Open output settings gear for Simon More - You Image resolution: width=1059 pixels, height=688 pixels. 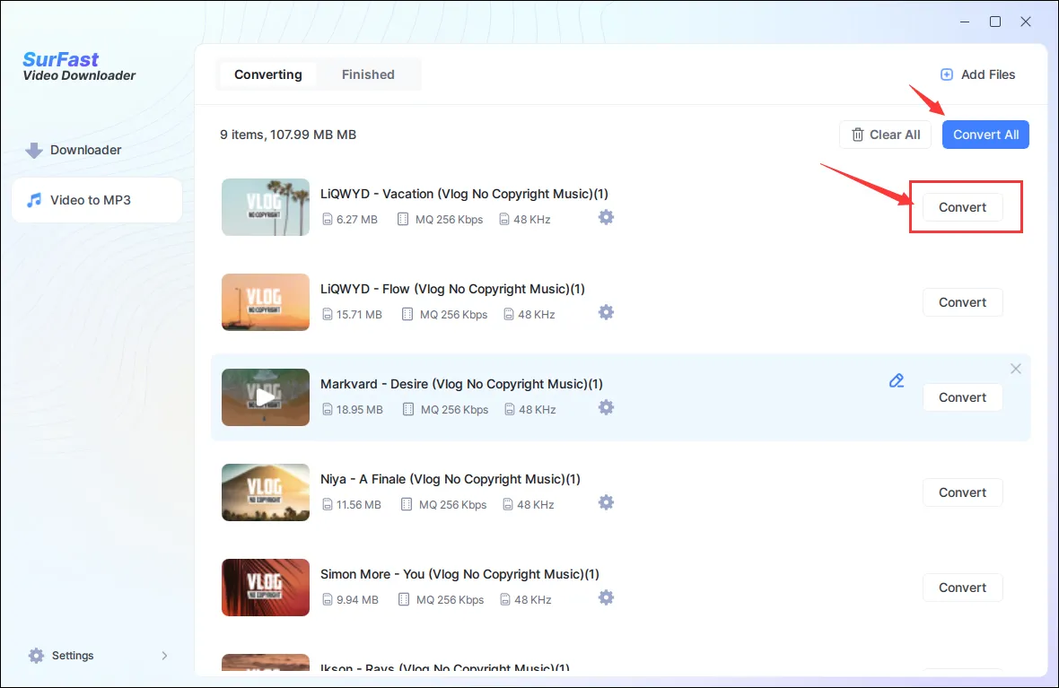606,597
